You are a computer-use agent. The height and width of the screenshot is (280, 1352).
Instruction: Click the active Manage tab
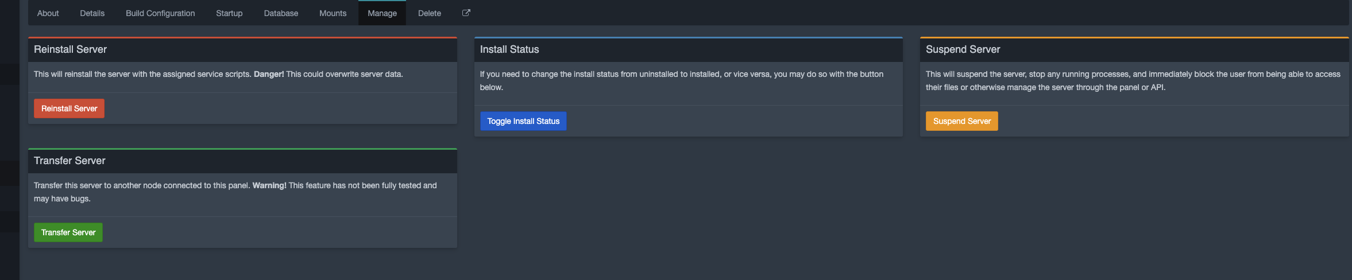click(382, 13)
